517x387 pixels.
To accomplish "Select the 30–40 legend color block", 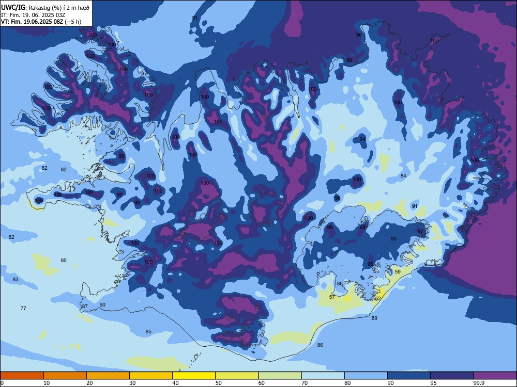I will [151, 376].
